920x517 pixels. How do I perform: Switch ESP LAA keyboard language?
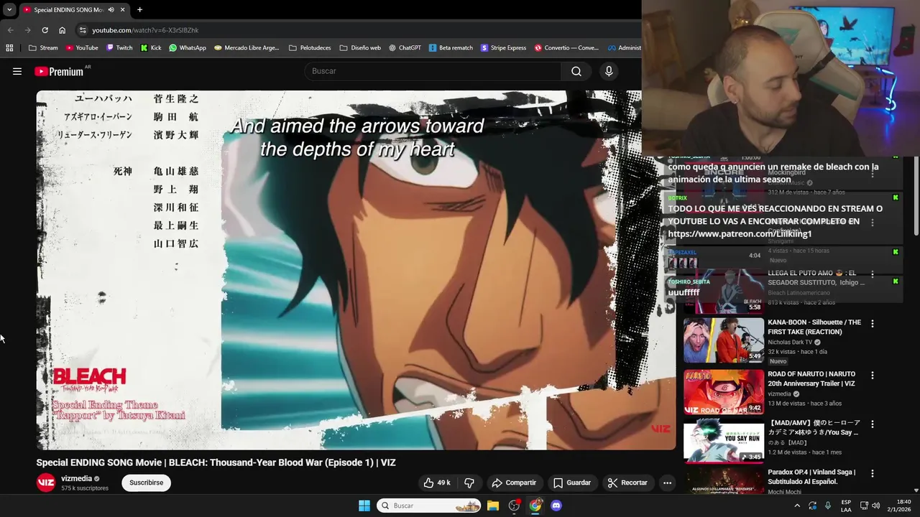pyautogui.click(x=846, y=506)
